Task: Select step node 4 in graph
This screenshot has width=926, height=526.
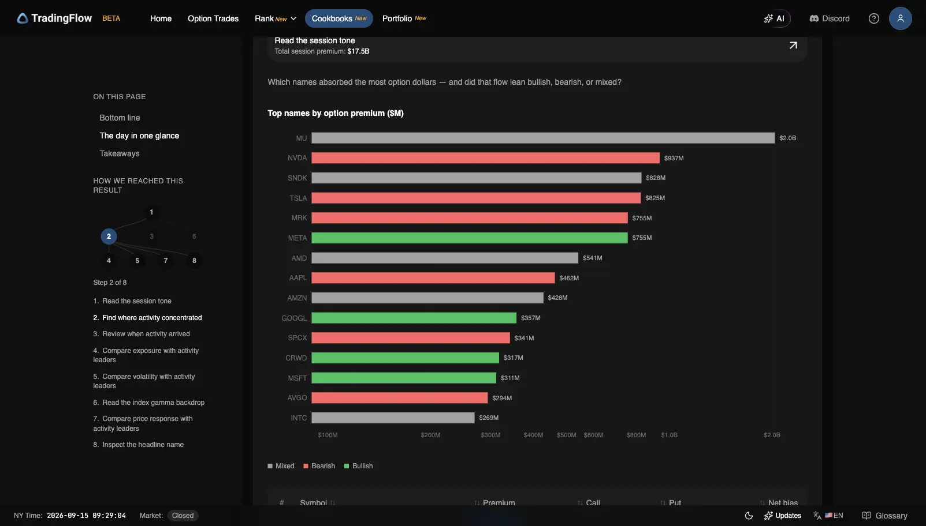Action: click(x=109, y=261)
